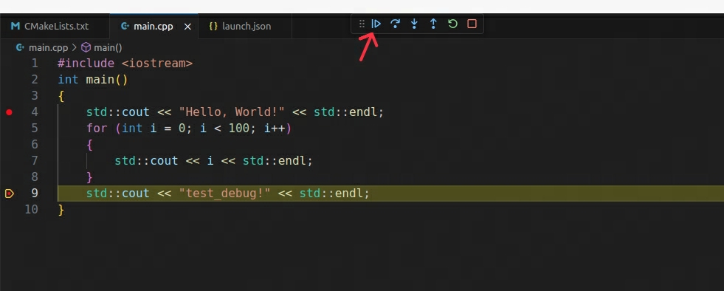Click the for keyword on line 5
Image resolution: width=724 pixels, height=291 pixels.
click(x=97, y=128)
